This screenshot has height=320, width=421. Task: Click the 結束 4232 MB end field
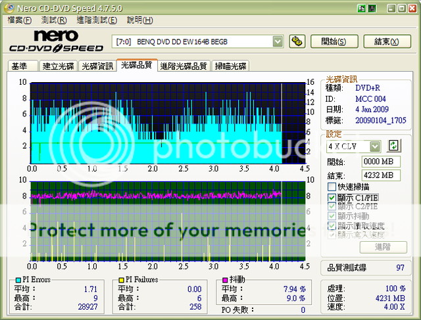(x=380, y=175)
